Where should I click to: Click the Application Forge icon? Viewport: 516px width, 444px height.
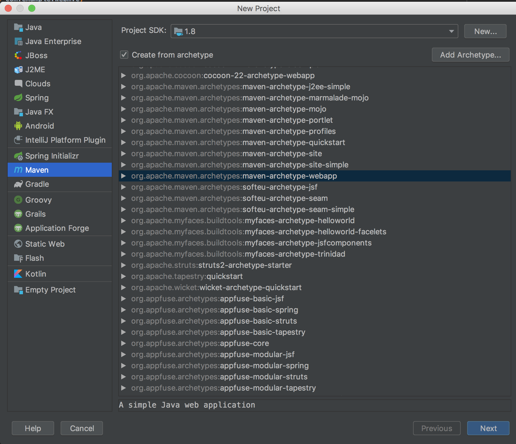[18, 228]
